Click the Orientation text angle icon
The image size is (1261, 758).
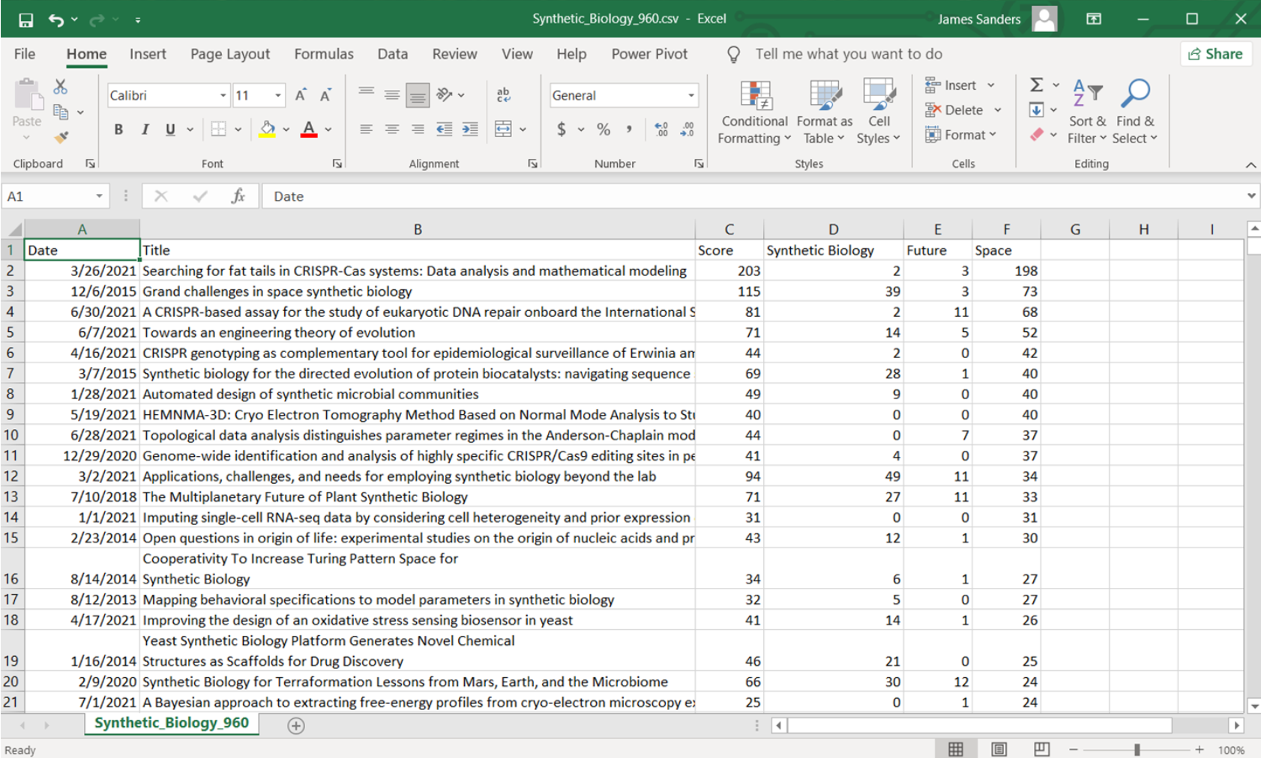(x=445, y=94)
